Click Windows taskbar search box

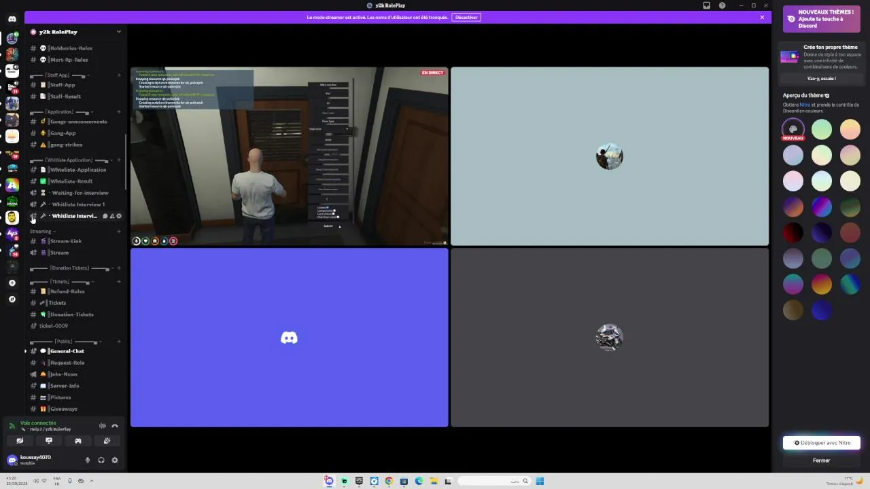pos(494,481)
